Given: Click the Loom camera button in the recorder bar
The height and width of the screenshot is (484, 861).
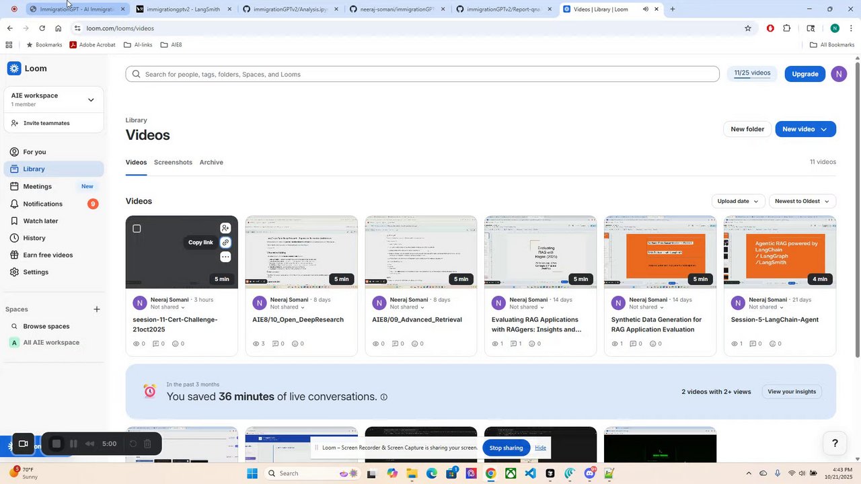Looking at the screenshot, I should pos(23,444).
